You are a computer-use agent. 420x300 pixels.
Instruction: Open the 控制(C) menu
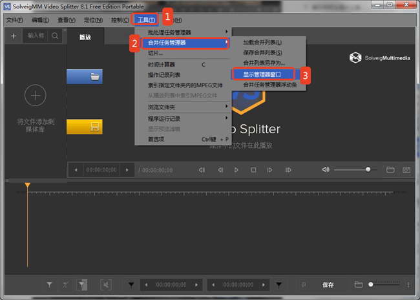(120, 20)
